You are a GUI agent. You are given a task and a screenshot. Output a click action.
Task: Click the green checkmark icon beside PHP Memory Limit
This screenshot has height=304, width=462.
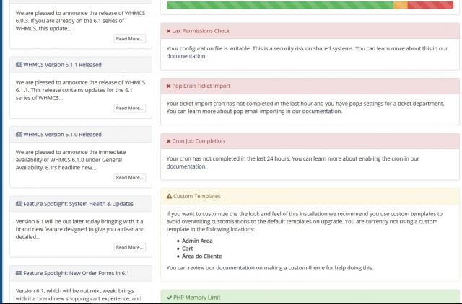point(169,298)
